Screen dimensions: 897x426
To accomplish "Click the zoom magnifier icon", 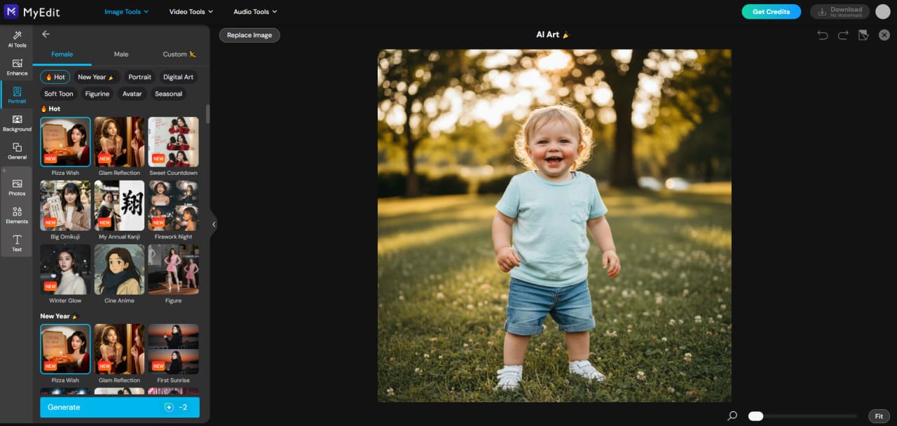I will coord(732,416).
